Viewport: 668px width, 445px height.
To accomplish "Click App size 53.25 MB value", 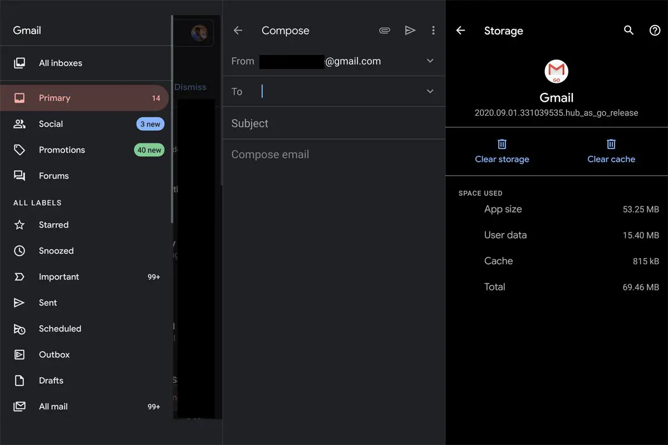I will pyautogui.click(x=641, y=210).
